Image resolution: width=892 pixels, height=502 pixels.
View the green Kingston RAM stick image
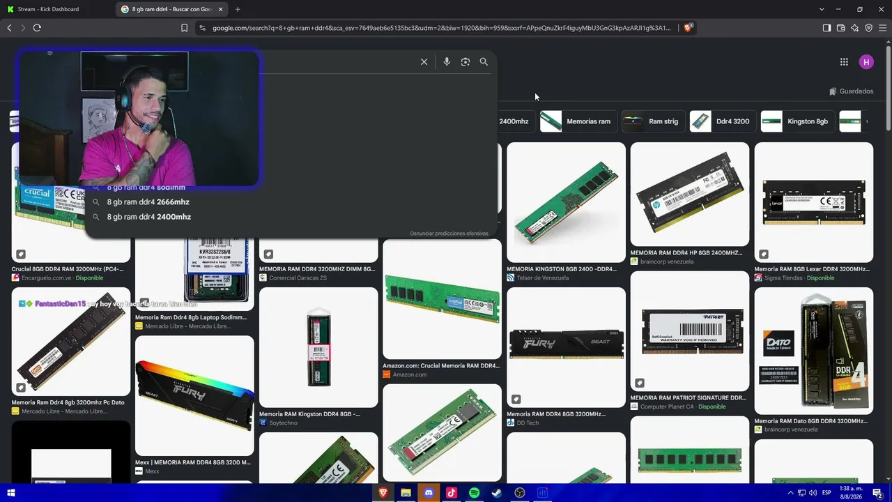click(566, 202)
